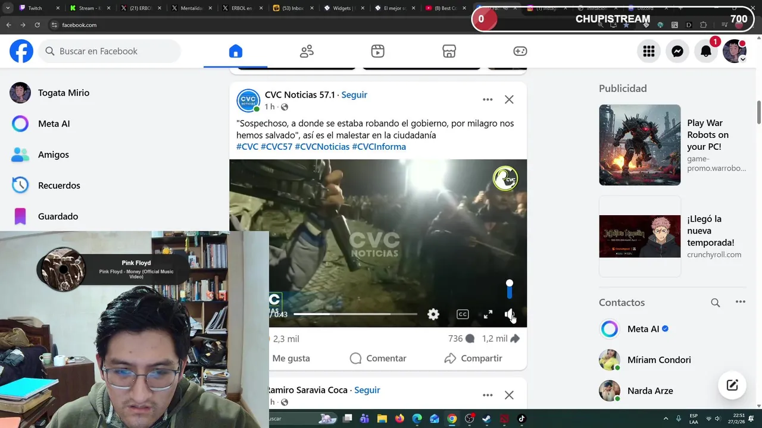Open the War Robots ad thumbnail
762x428 pixels.
coord(639,145)
